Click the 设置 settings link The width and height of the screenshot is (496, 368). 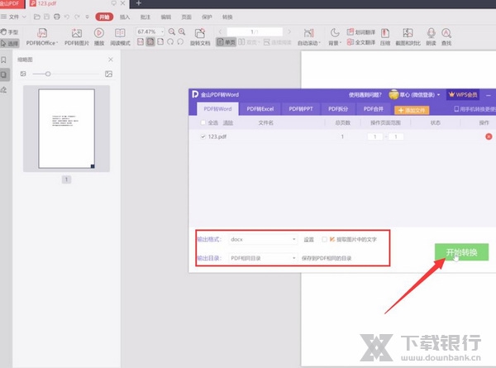pyautogui.click(x=308, y=240)
